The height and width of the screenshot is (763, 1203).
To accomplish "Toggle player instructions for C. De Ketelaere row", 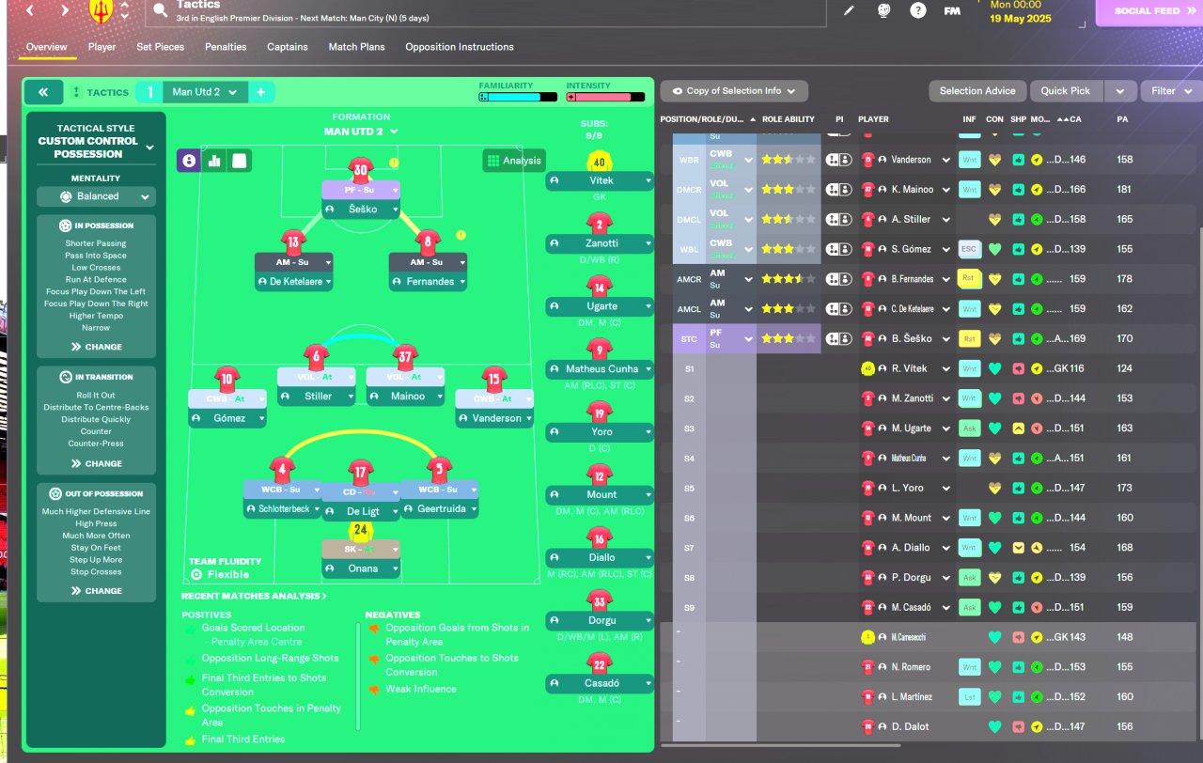I will tap(838, 308).
